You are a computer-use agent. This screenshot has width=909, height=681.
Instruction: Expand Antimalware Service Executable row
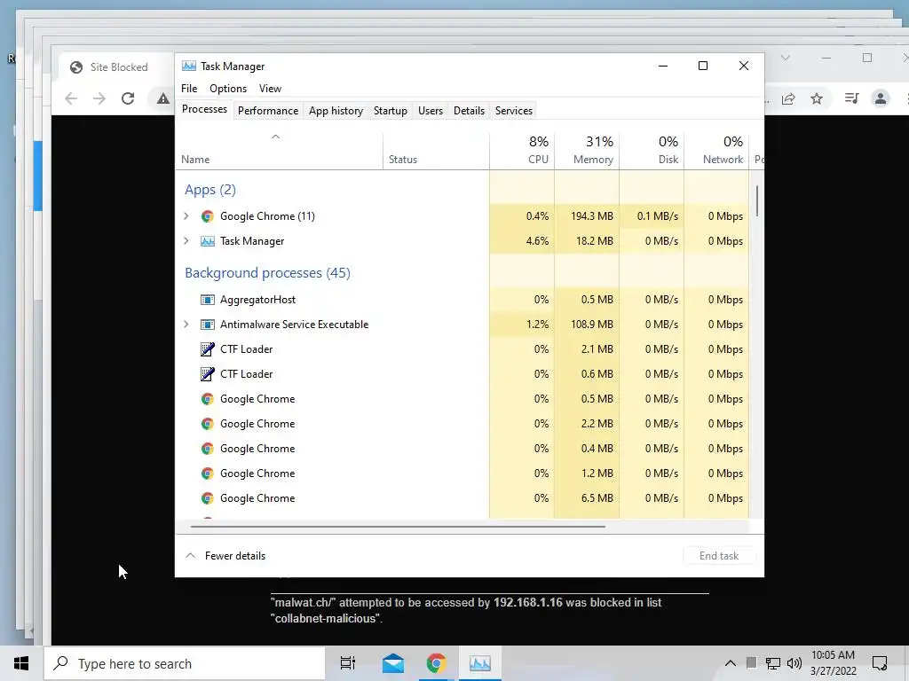point(186,325)
